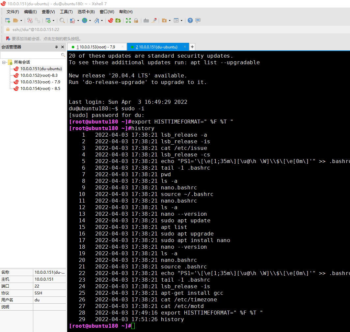This screenshot has height=332, width=350.
Task: Click the New session toolbar icon
Action: 8,20
